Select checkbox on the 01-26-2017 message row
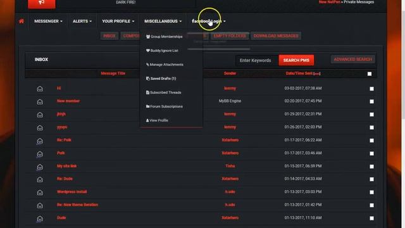 tap(371, 127)
